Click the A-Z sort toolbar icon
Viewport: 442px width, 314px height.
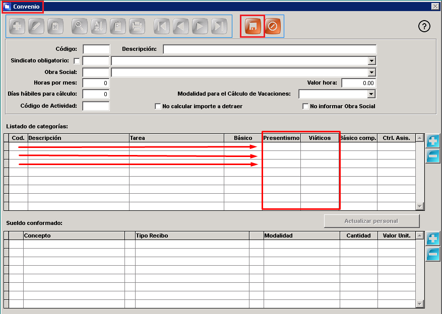[x=99, y=27]
